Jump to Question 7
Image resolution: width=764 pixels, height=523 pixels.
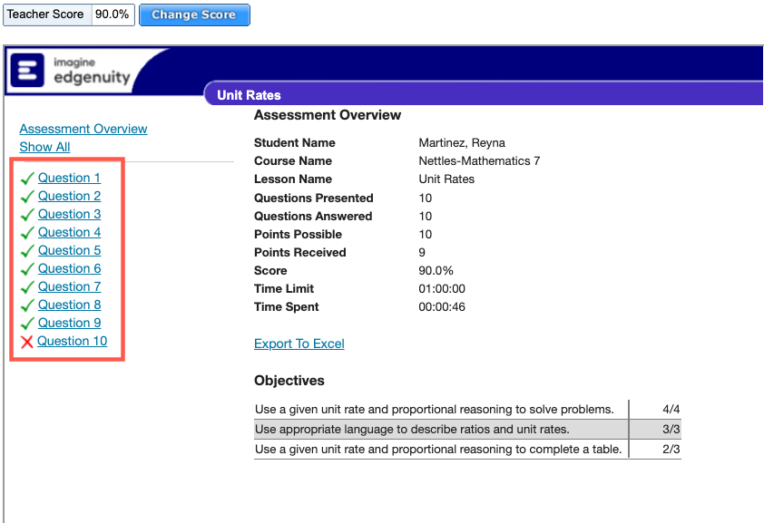coord(69,286)
